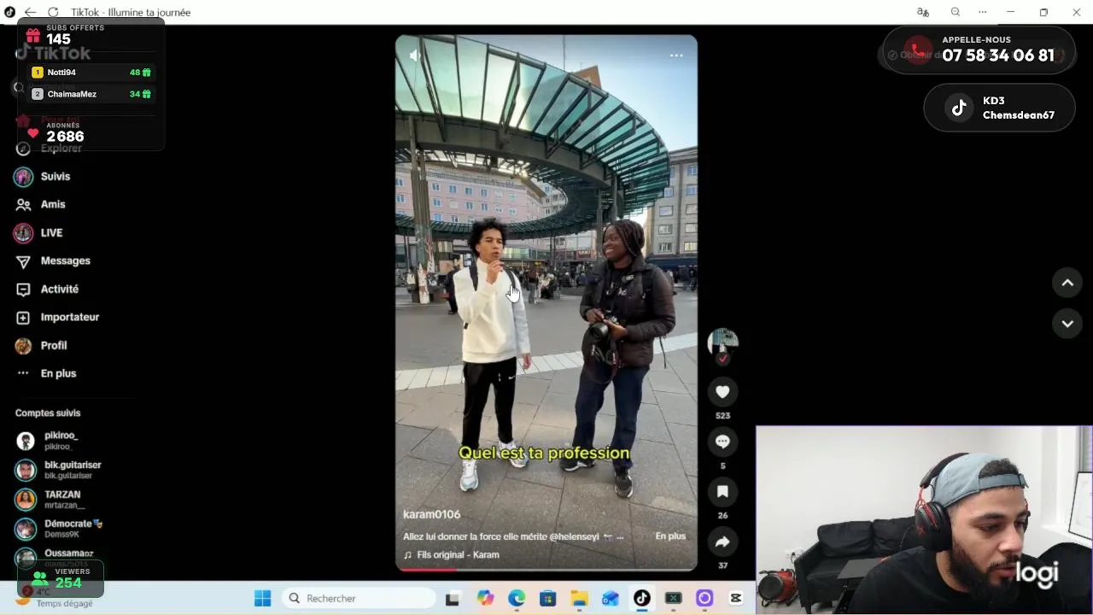The width and height of the screenshot is (1093, 615).
Task: Open the creator's avatar beside the video
Action: (723, 343)
